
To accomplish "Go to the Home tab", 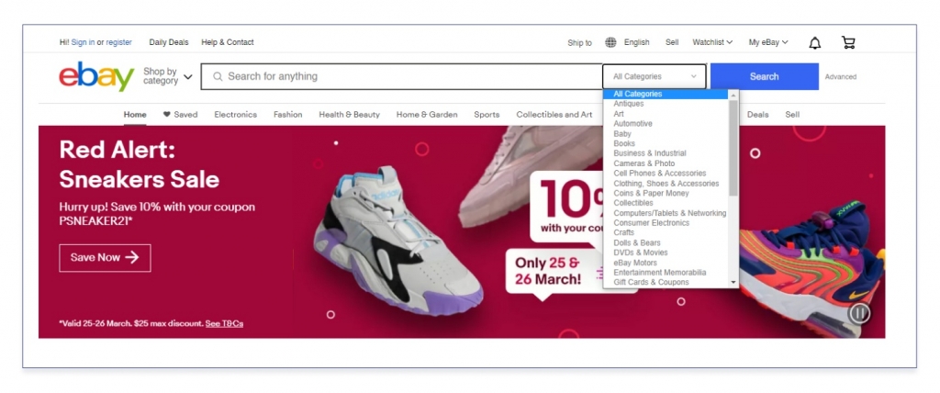I will pos(135,114).
